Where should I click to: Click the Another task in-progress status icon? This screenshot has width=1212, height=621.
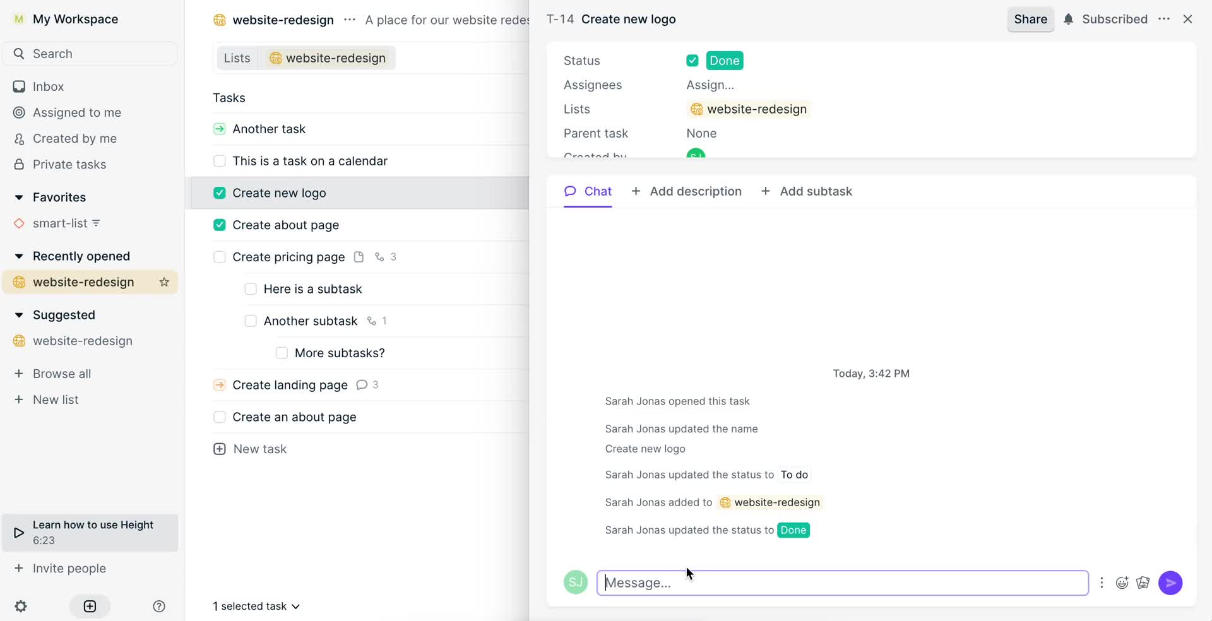click(x=219, y=129)
